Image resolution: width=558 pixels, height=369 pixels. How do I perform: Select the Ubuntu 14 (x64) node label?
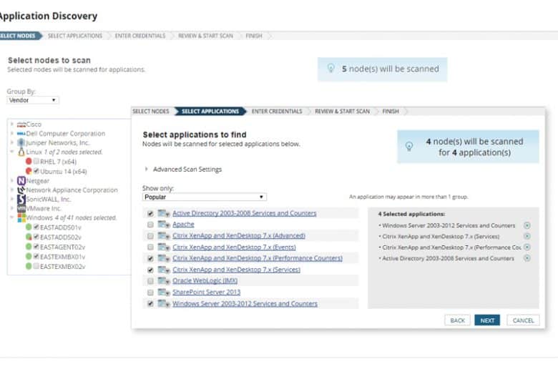click(64, 172)
